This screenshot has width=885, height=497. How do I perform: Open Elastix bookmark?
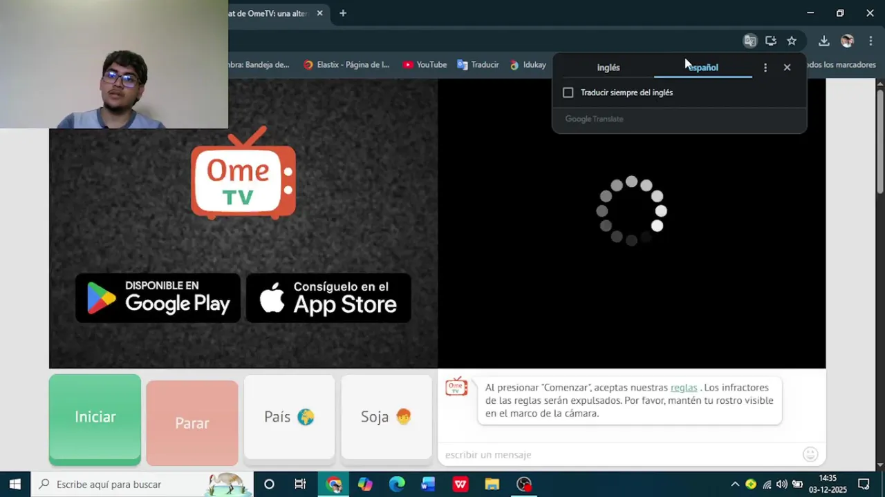[346, 65]
